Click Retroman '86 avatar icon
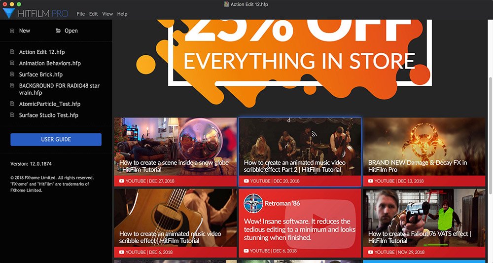The image size is (493, 263). click(253, 204)
